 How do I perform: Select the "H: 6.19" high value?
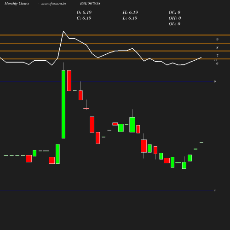(x=130, y=12)
